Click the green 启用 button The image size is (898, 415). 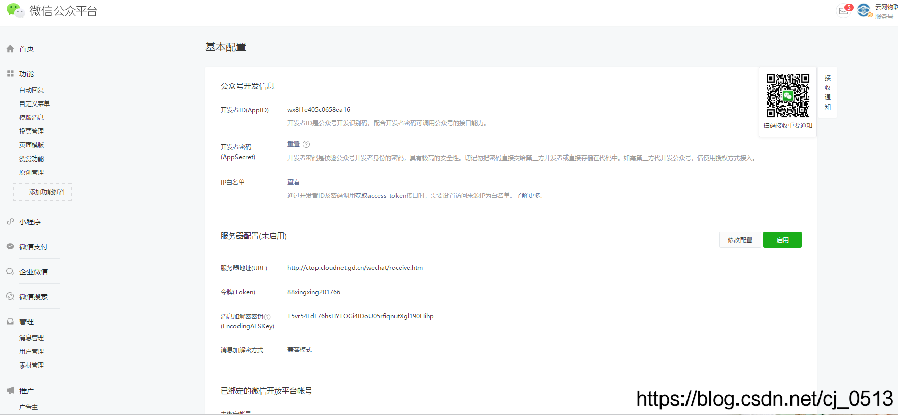point(782,240)
